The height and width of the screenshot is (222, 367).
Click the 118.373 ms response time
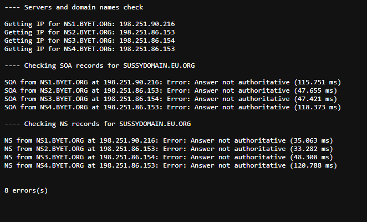tap(318, 107)
